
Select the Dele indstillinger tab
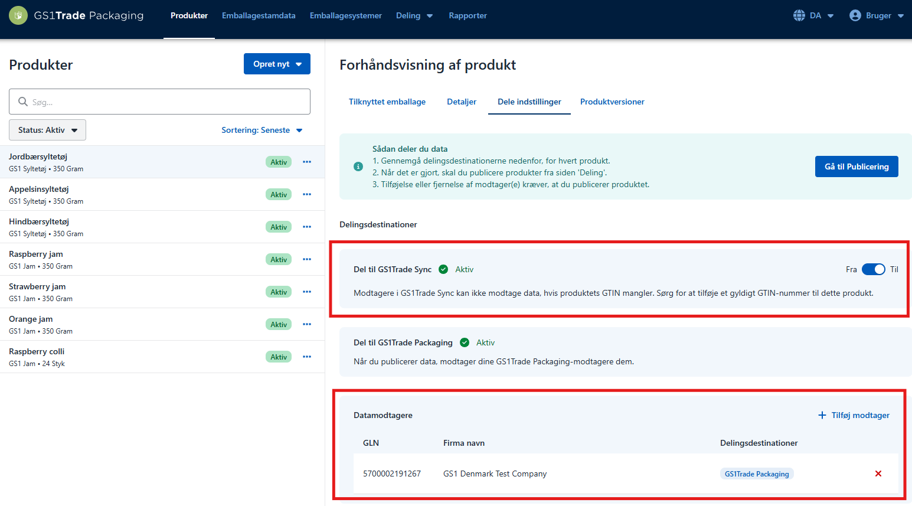529,102
